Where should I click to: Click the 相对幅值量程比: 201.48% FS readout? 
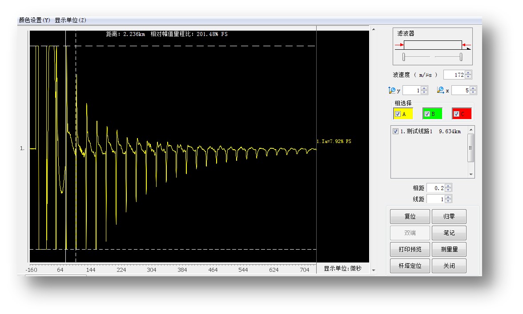(x=189, y=34)
